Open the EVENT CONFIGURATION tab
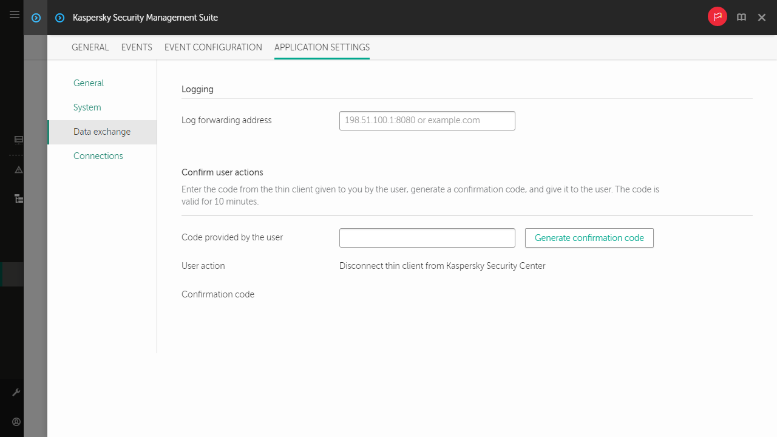The width and height of the screenshot is (777, 437). 213,47
